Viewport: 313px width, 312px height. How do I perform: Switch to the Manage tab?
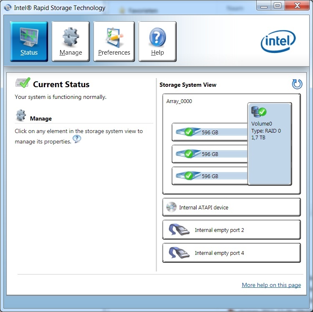click(71, 41)
